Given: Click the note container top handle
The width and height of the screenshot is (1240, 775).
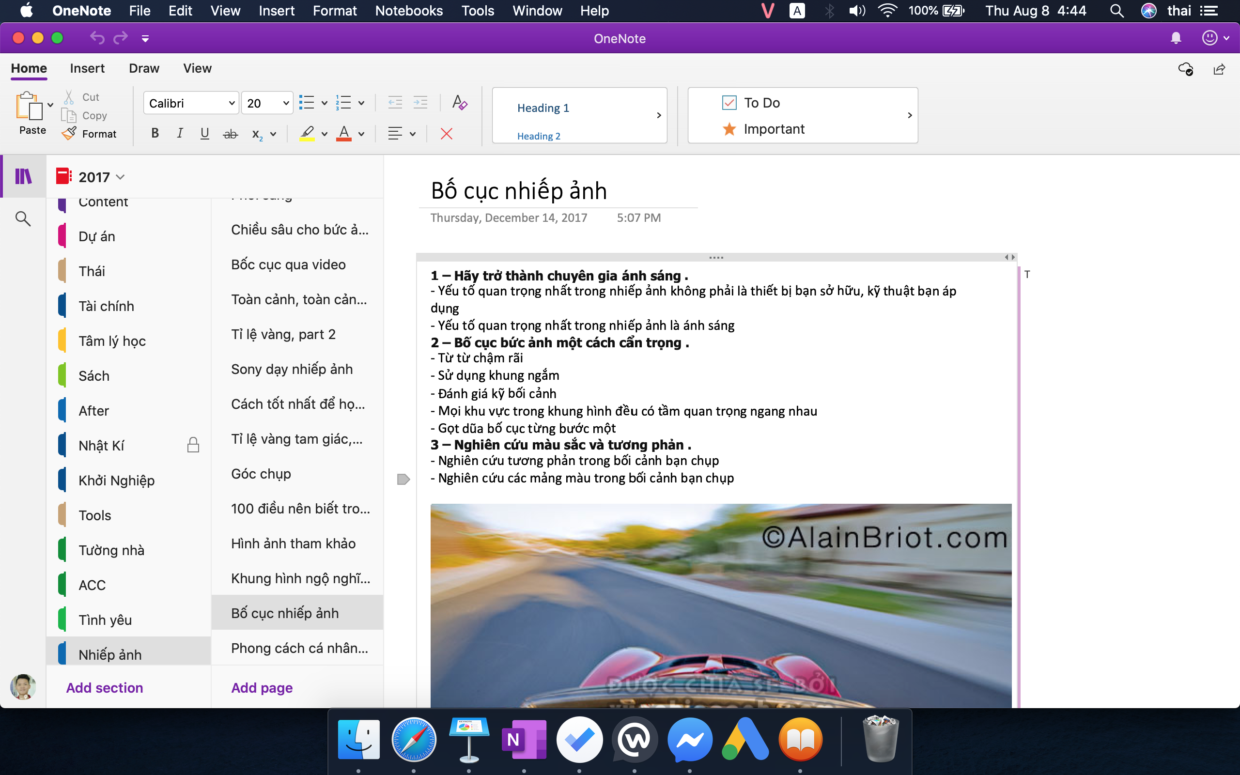Looking at the screenshot, I should click(716, 257).
